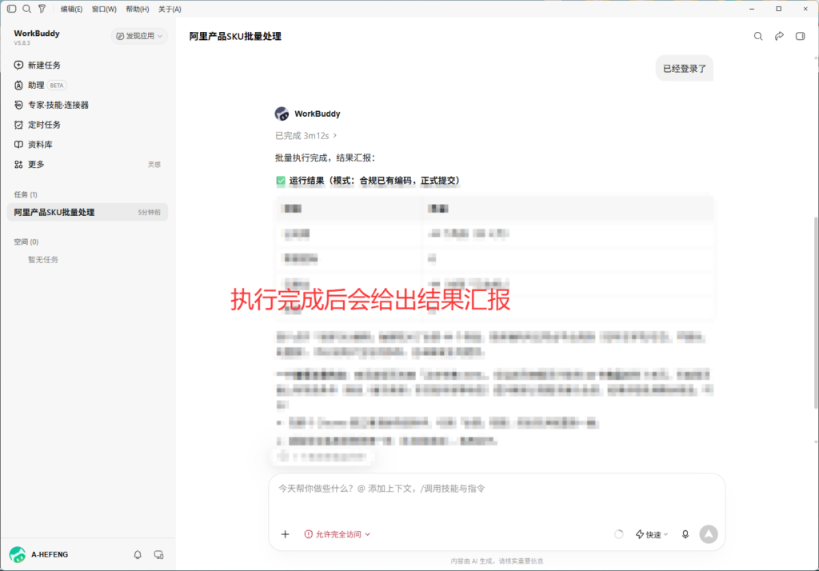Click the message input field

[496, 498]
